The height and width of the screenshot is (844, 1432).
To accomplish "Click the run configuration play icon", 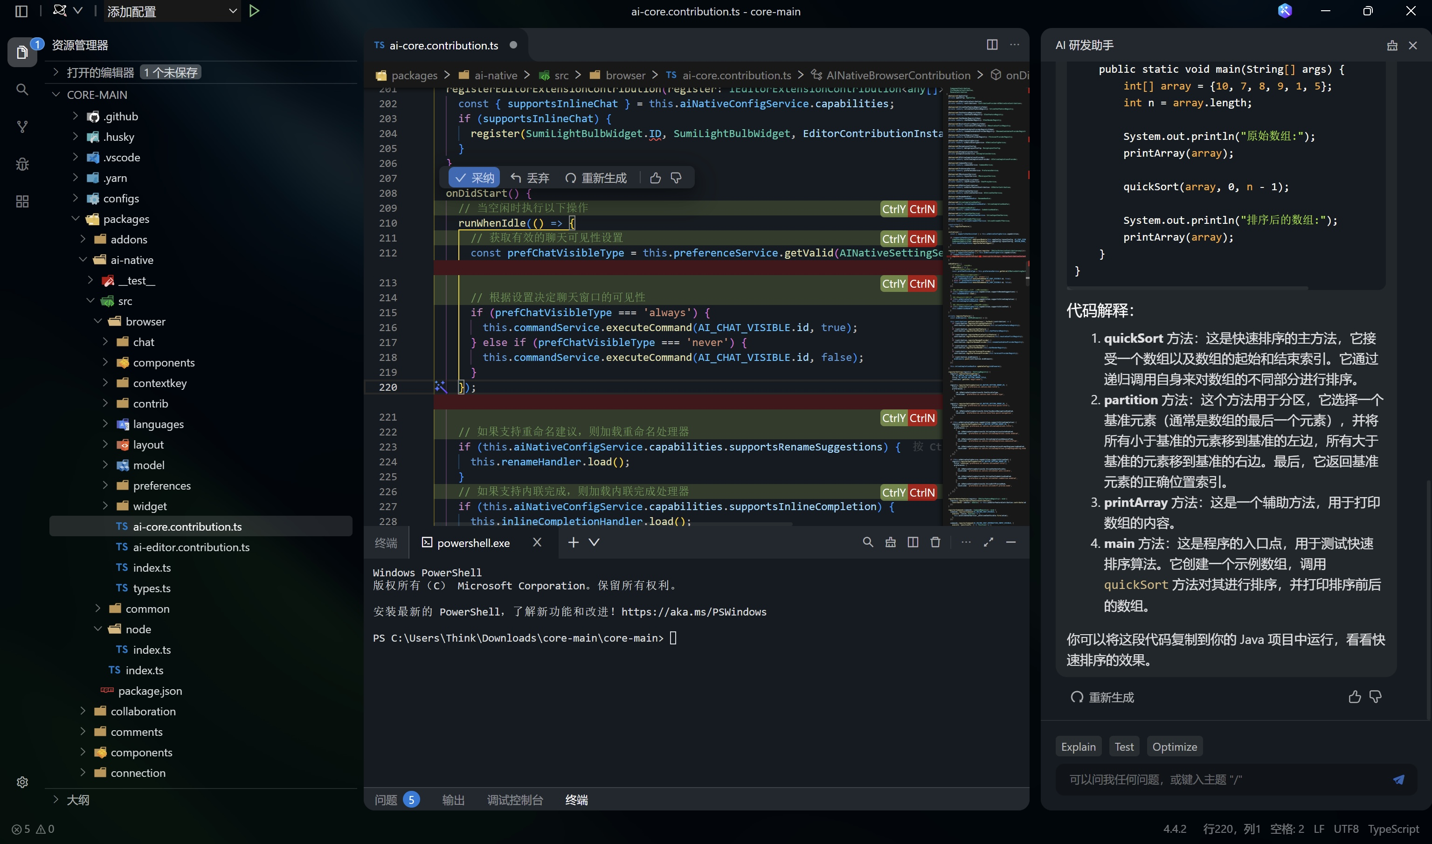I will coord(254,11).
